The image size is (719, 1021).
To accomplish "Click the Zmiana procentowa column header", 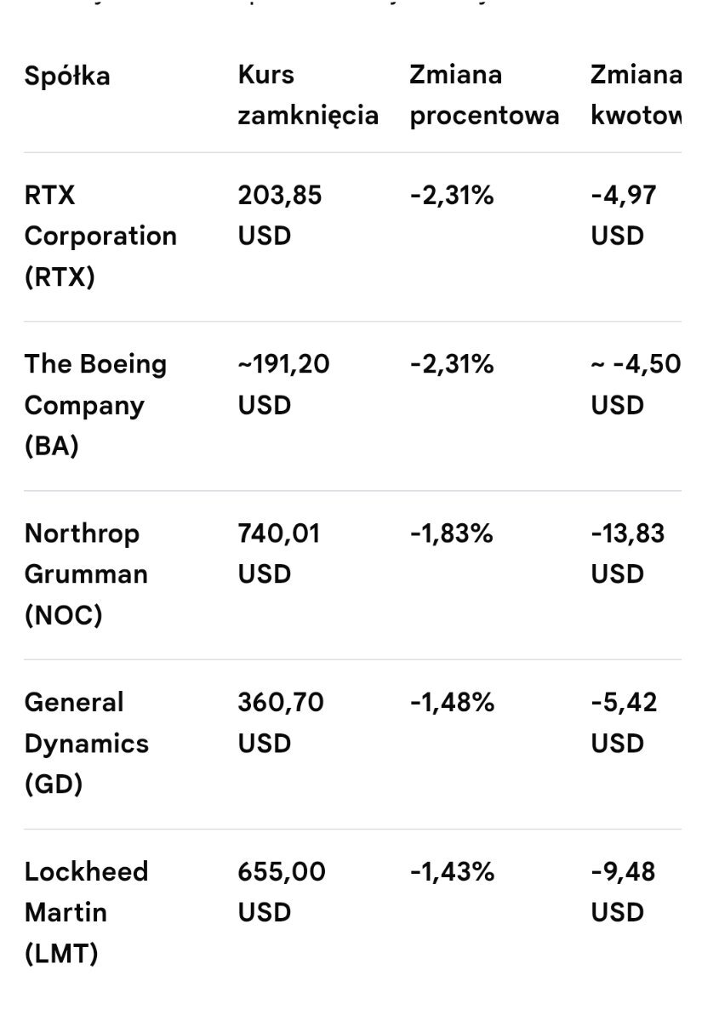I will (x=484, y=94).
